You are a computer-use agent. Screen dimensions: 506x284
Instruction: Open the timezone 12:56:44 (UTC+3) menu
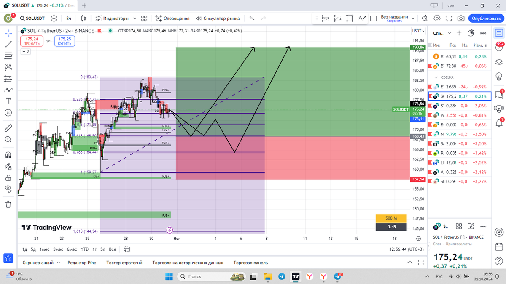point(406,249)
